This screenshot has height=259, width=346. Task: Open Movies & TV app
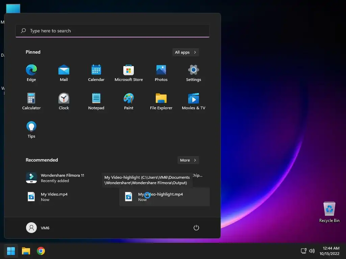[194, 101]
